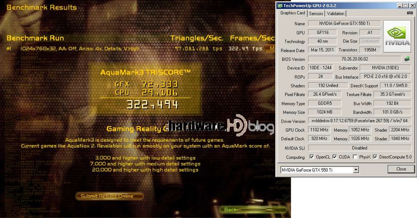Click the Memory Size value 1024 MB
This screenshot has width=417, height=218.
click(x=325, y=112)
